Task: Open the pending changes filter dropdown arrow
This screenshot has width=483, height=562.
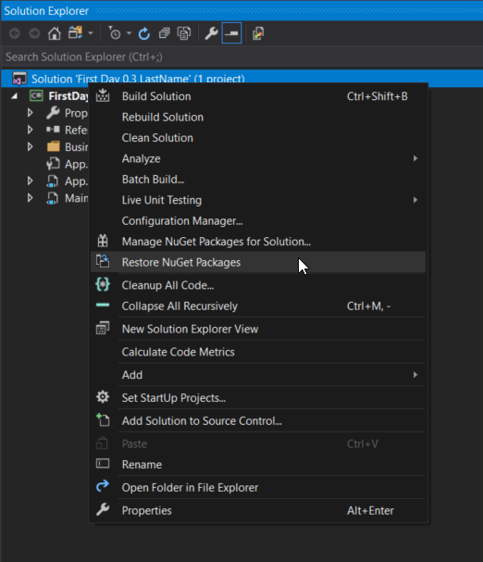Action: (x=129, y=33)
